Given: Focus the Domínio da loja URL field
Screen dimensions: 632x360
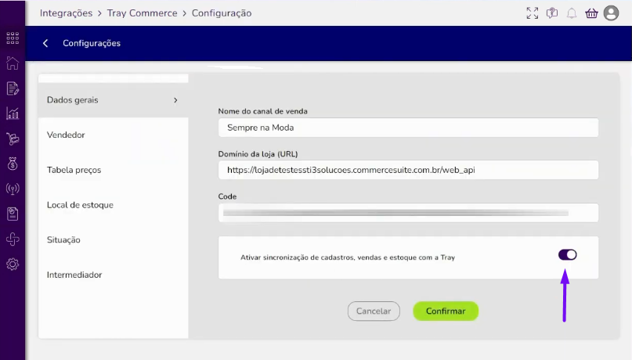Looking at the screenshot, I should [x=408, y=170].
